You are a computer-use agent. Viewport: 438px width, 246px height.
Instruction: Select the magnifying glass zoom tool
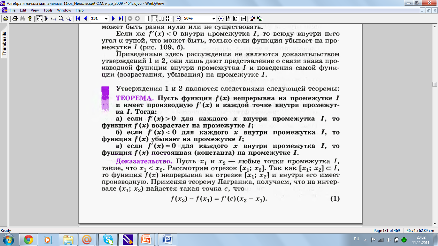pyautogui.click(x=61, y=19)
